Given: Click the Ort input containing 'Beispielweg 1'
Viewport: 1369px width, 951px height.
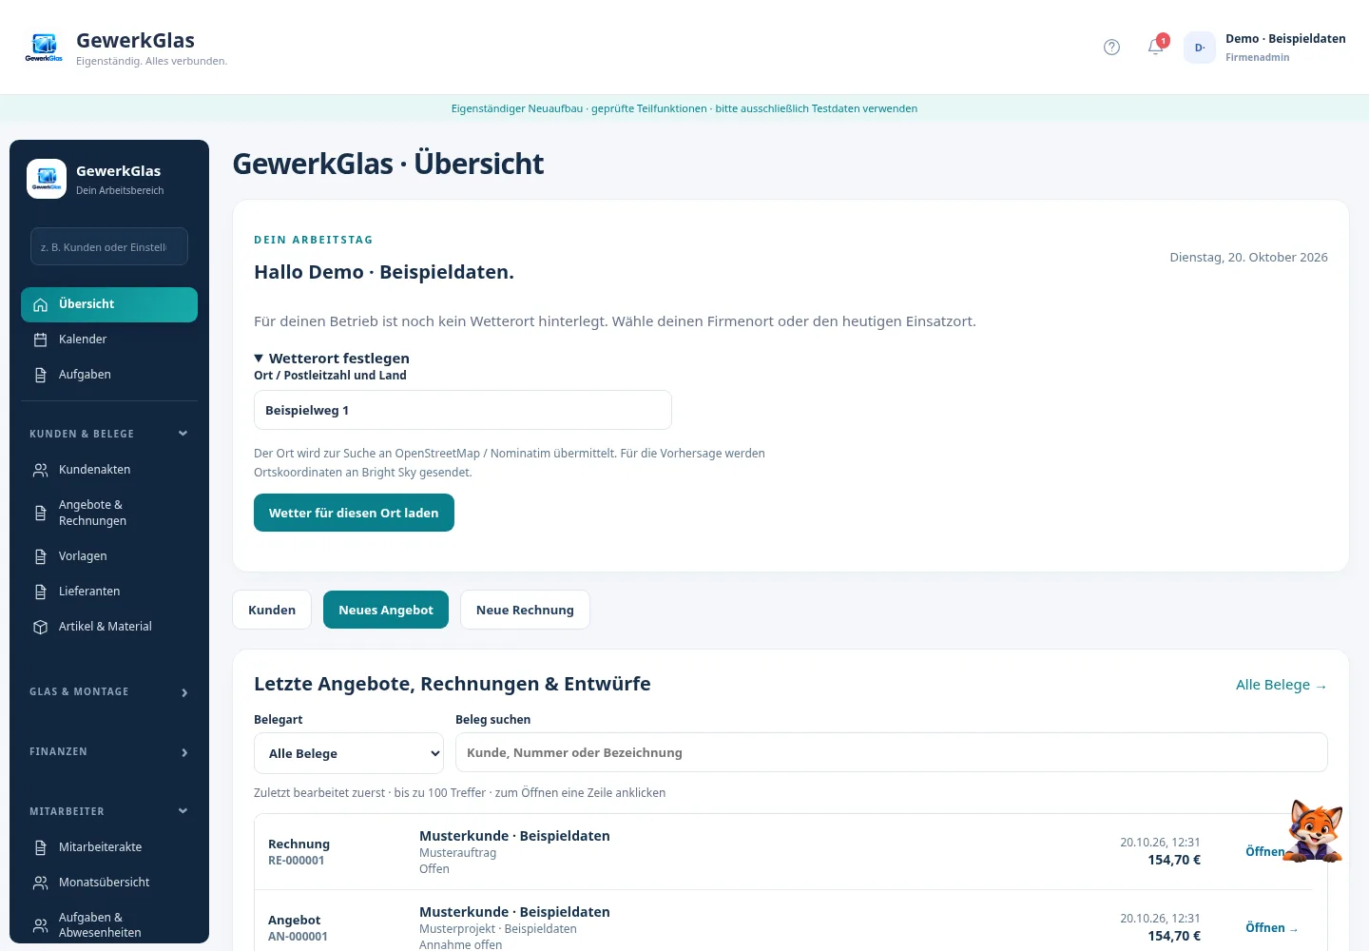Looking at the screenshot, I should 463,410.
